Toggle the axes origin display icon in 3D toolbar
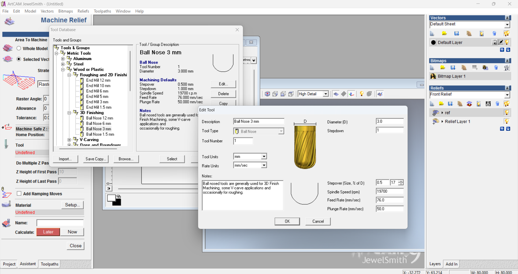The height and width of the screenshot is (274, 518). point(351,94)
